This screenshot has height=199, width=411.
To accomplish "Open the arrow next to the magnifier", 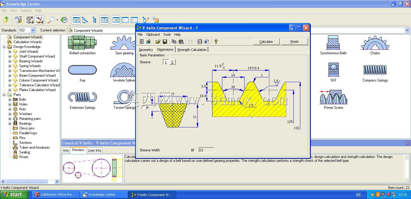I will pyautogui.click(x=57, y=20).
